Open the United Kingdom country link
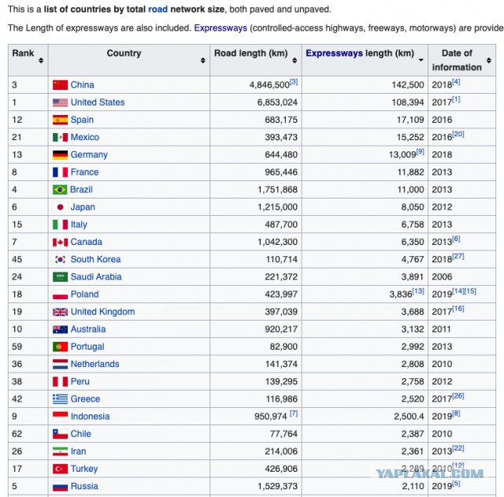 click(x=102, y=312)
